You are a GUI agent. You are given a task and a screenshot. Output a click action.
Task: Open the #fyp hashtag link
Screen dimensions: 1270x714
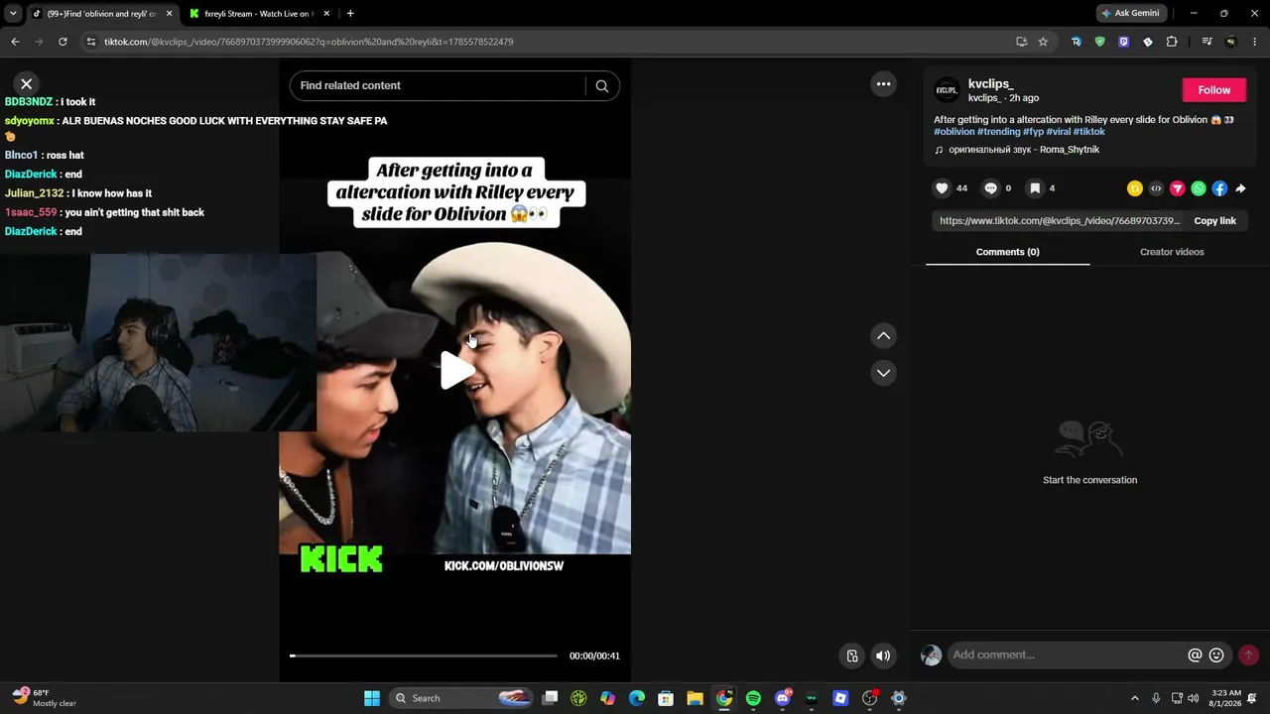[x=1033, y=132]
